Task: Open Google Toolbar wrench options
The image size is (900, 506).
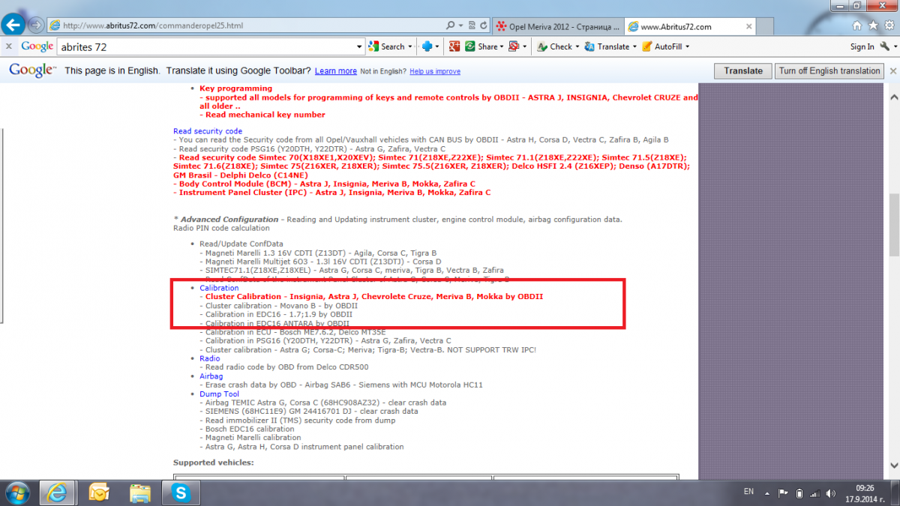Action: tap(886, 46)
